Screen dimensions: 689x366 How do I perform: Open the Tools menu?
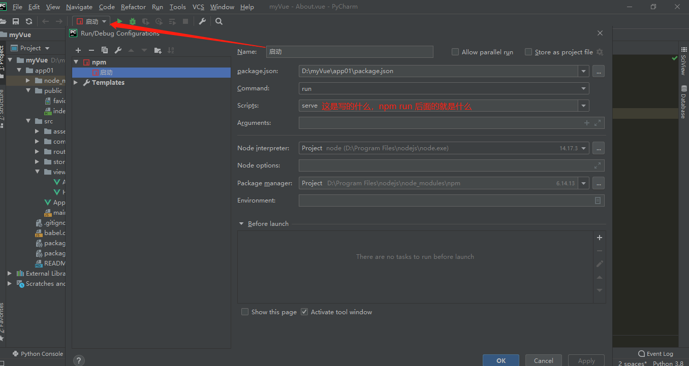(178, 7)
